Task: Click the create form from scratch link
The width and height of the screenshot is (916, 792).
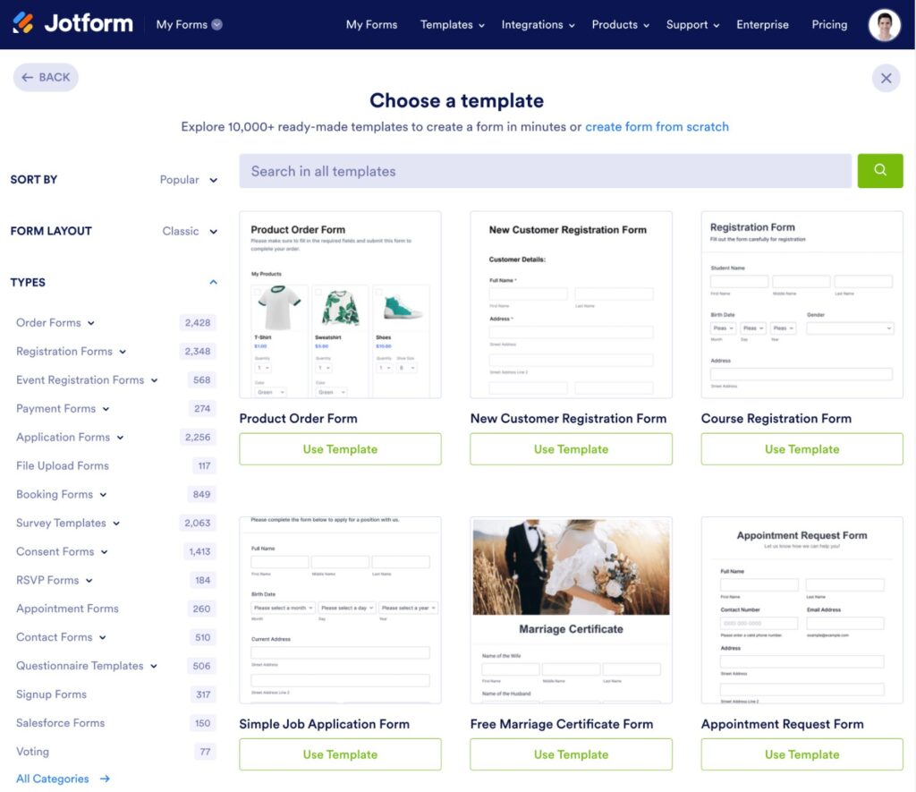Action: (x=657, y=126)
